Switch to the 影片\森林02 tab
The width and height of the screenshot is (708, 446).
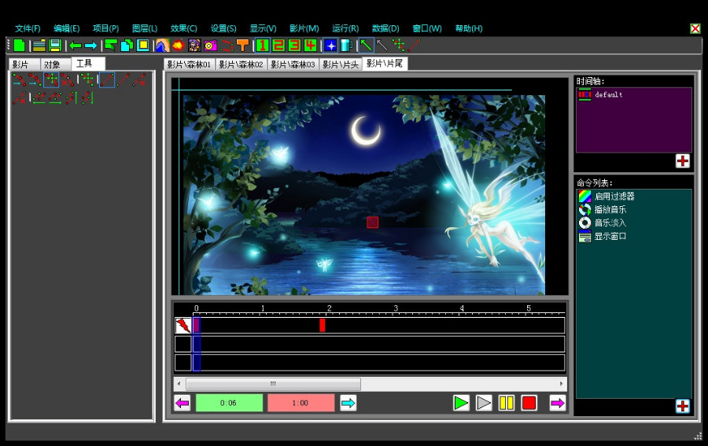pyautogui.click(x=241, y=65)
